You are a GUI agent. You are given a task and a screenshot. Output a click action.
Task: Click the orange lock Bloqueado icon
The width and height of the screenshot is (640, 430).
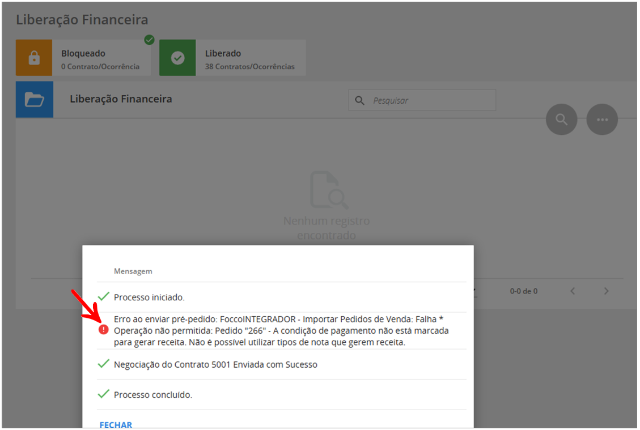34,58
